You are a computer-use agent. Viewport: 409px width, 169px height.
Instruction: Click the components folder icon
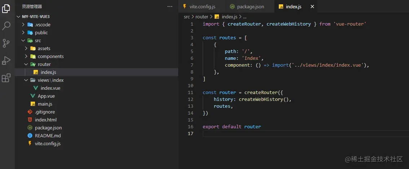click(x=33, y=56)
